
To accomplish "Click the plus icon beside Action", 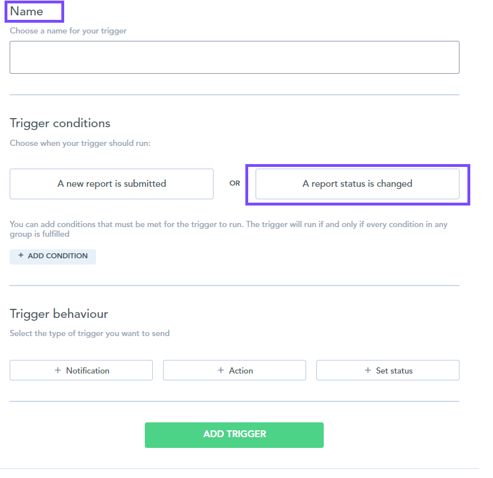I will click(222, 370).
